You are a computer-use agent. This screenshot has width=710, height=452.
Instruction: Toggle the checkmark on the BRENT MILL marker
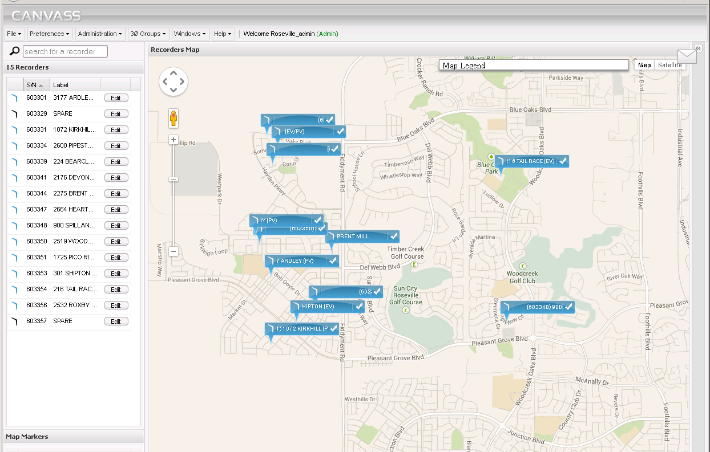coord(393,236)
